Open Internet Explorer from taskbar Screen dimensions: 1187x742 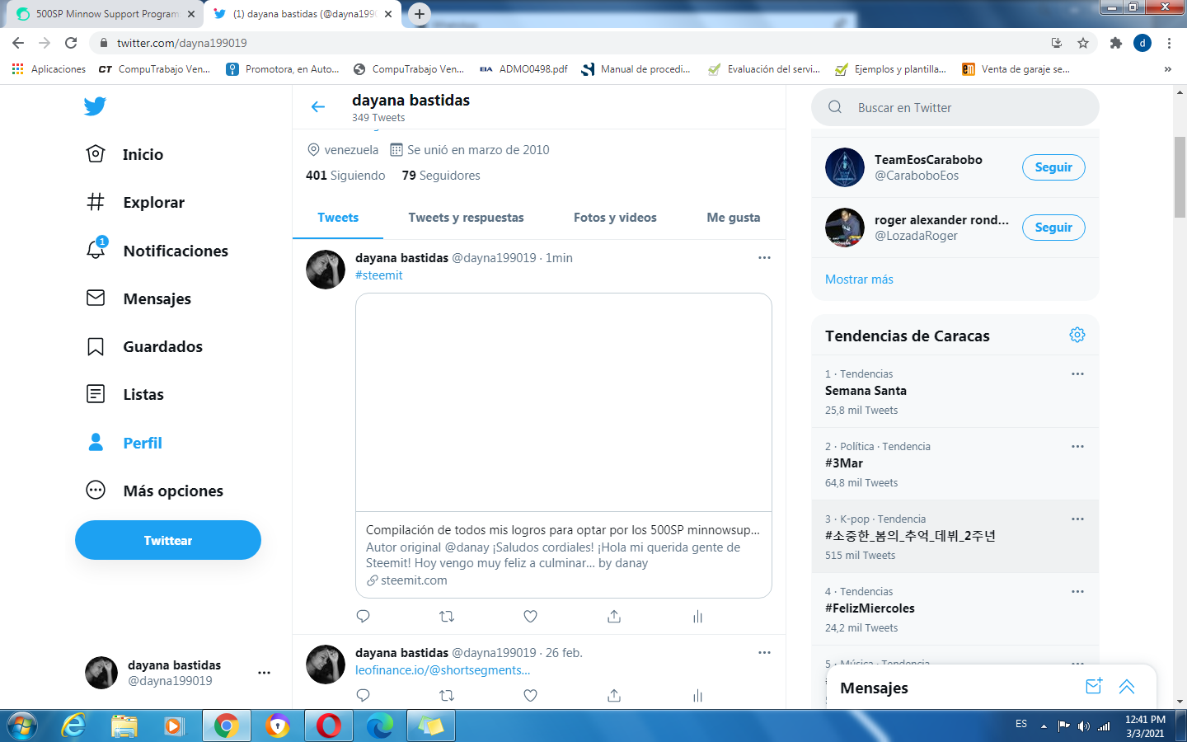[x=73, y=726]
